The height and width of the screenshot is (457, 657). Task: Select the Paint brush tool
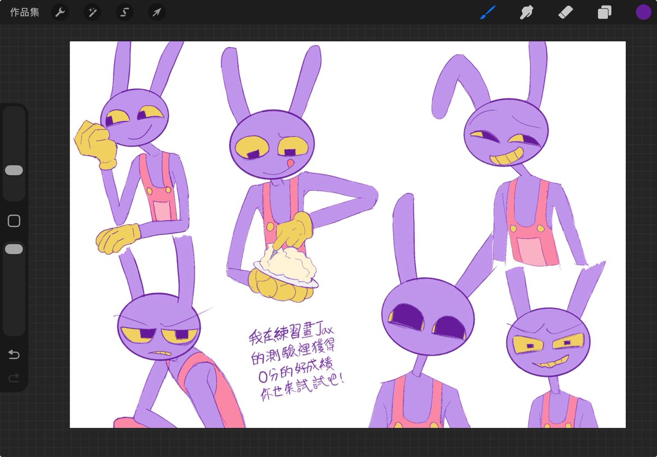point(488,12)
